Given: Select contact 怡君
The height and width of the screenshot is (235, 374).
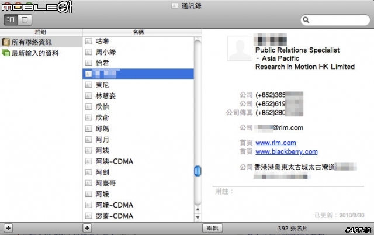Looking at the screenshot, I should coord(138,63).
